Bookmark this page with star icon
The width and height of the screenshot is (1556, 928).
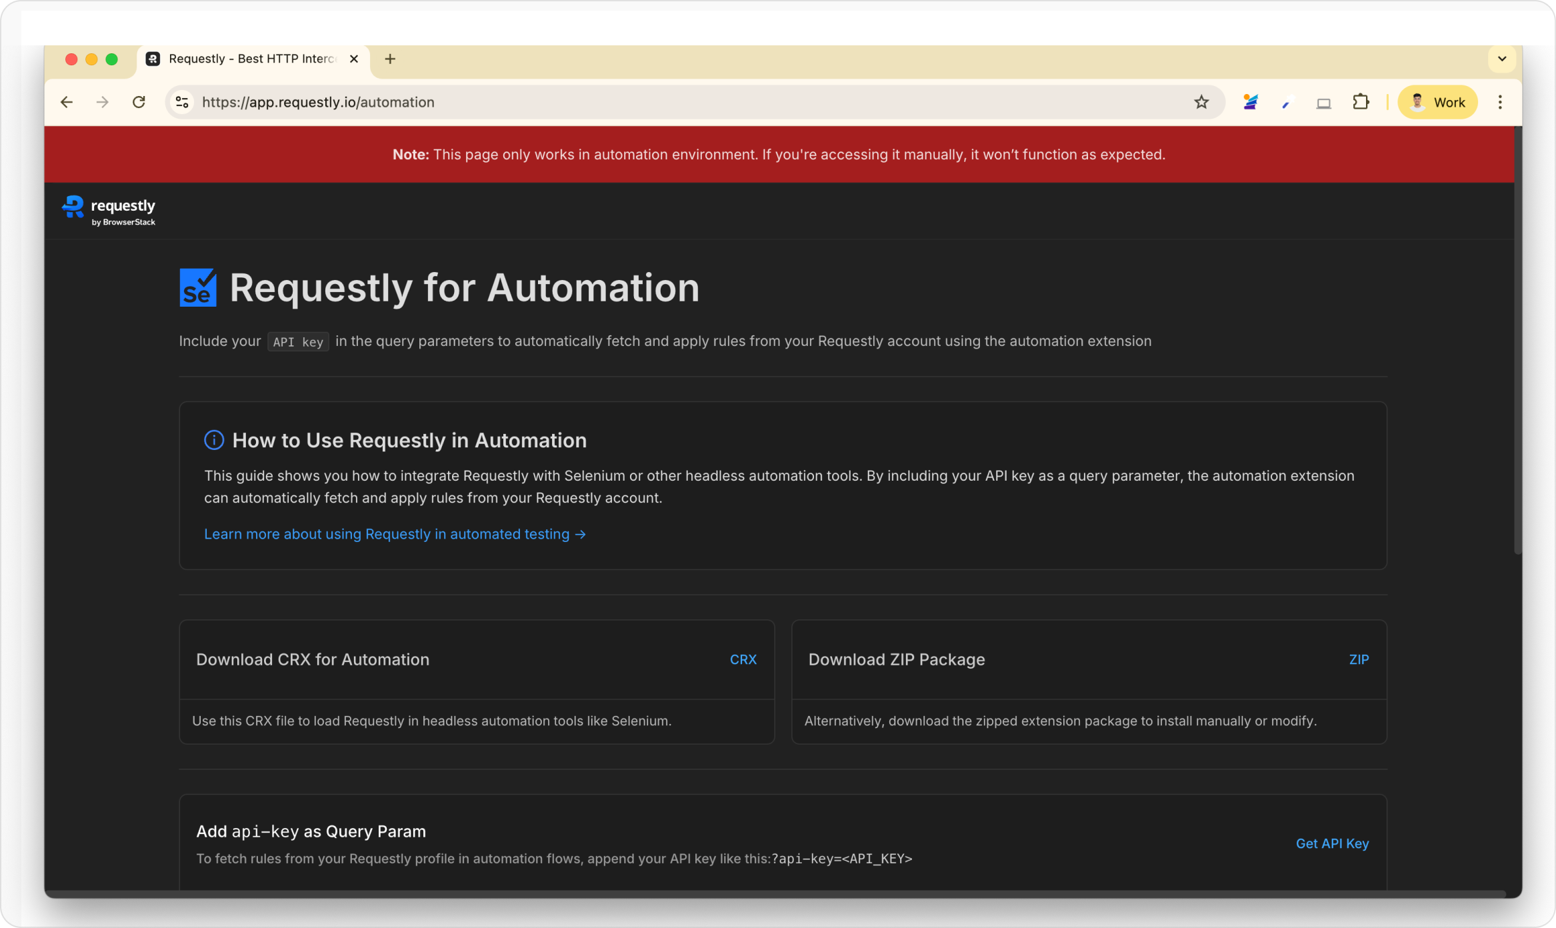[1201, 102]
